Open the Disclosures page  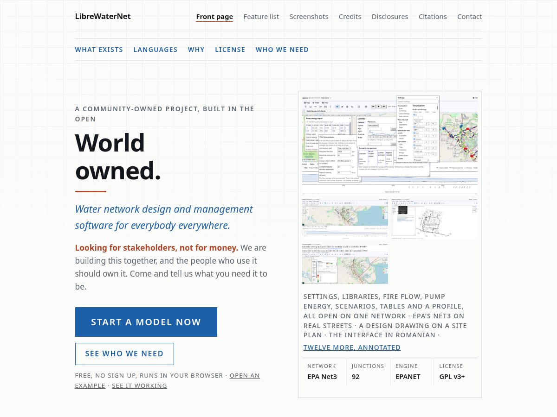pos(390,17)
